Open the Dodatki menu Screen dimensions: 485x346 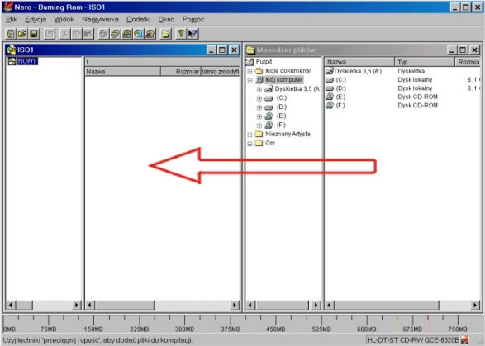(139, 20)
